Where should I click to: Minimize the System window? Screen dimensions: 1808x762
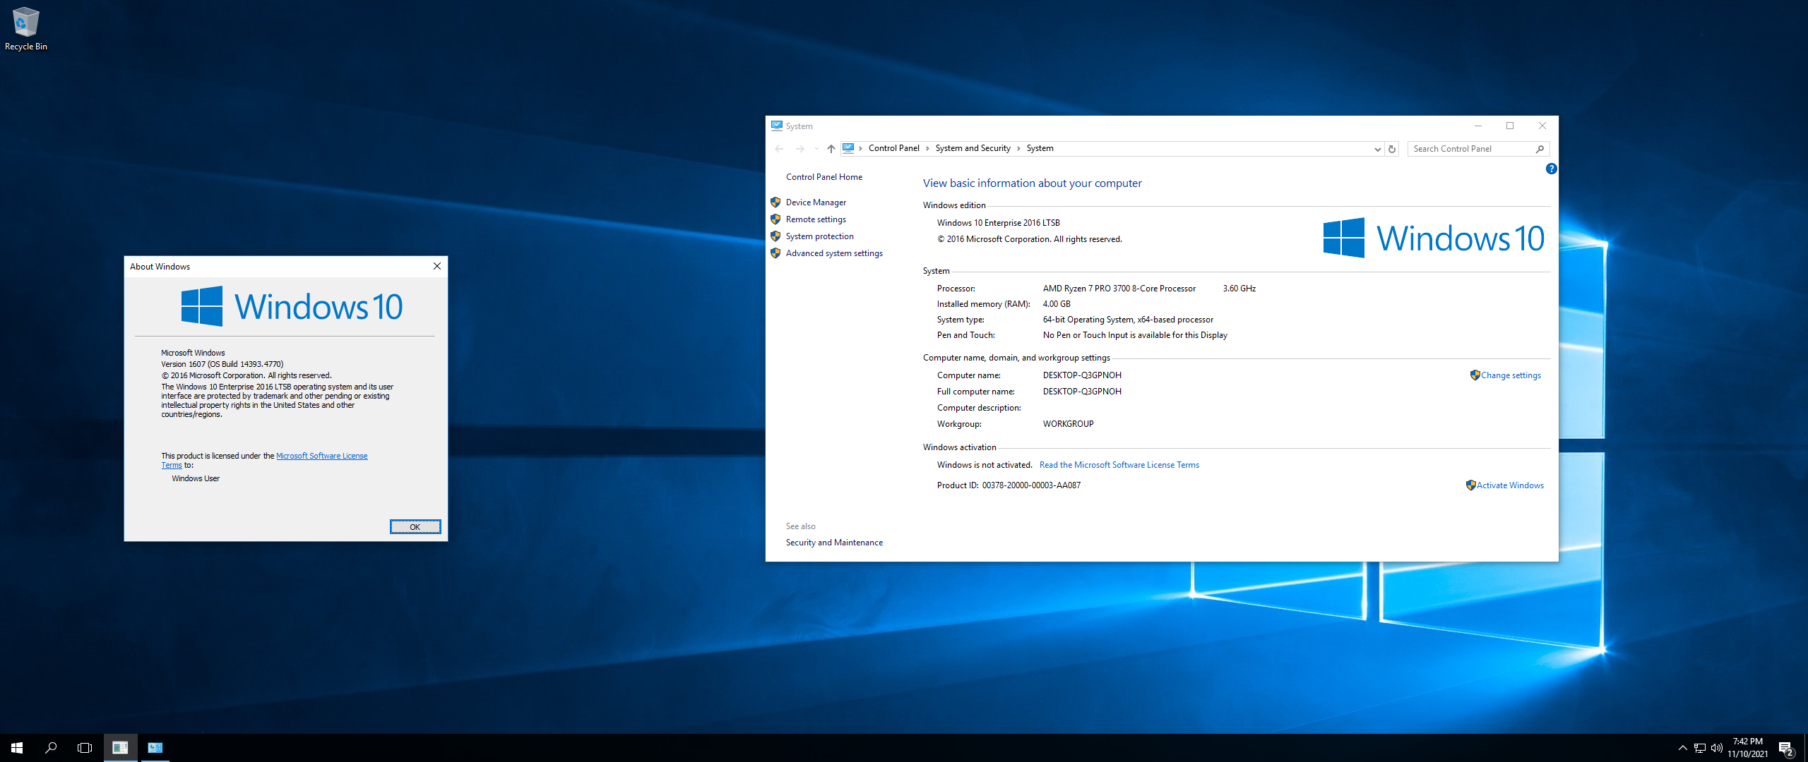click(x=1477, y=126)
